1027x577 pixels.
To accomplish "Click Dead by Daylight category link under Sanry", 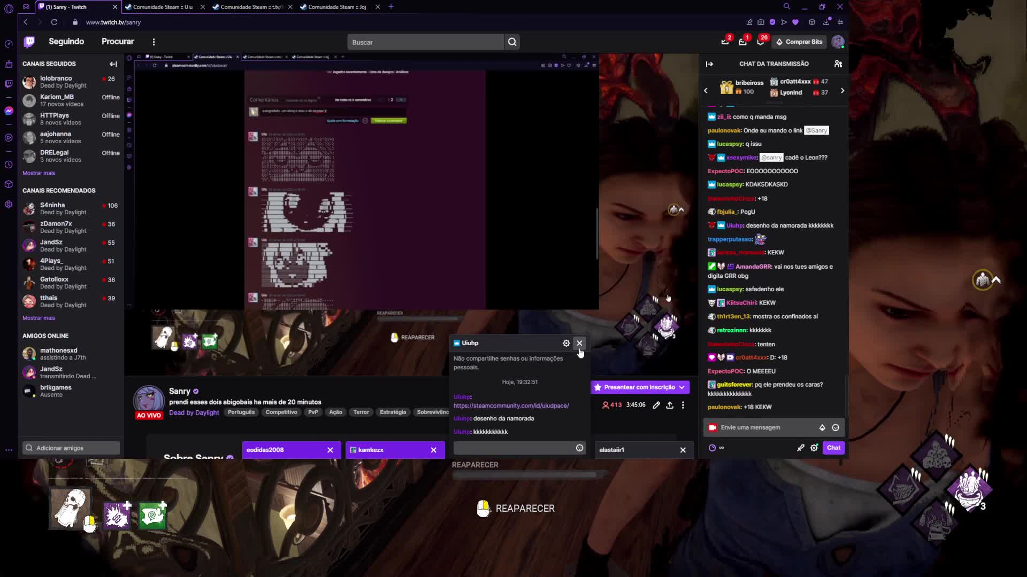I will [x=194, y=412].
